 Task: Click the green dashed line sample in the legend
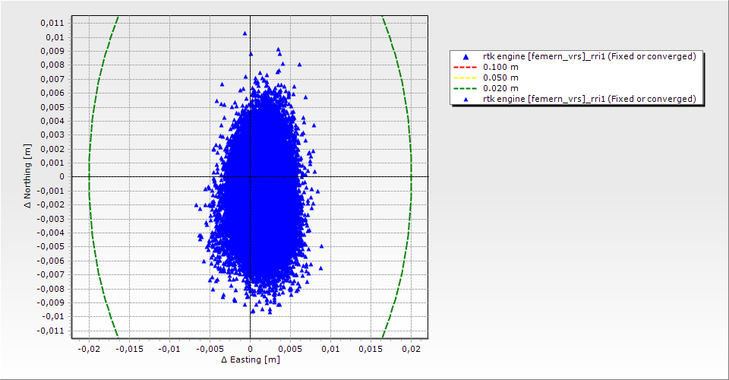coord(465,88)
